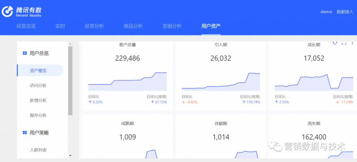Open 人群列表 under 用户策略

tap(38, 150)
